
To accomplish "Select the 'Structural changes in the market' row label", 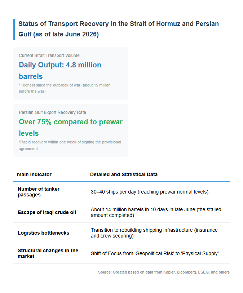I will pos(48,253).
